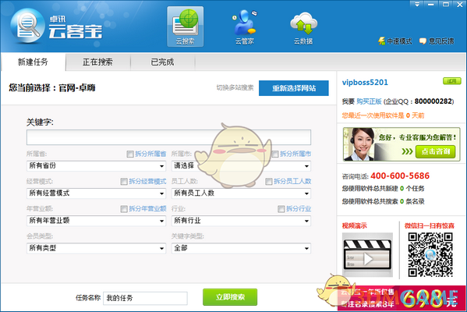
Task: Check the 拆分行业 checkbox
Action: click(281, 209)
